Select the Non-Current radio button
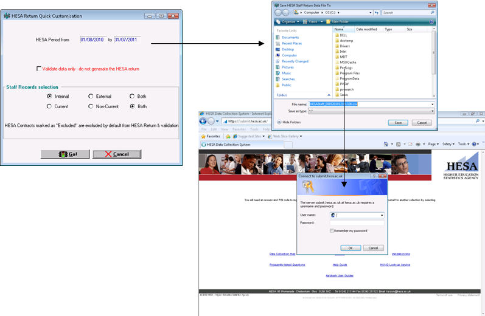485x316 pixels. click(x=91, y=106)
